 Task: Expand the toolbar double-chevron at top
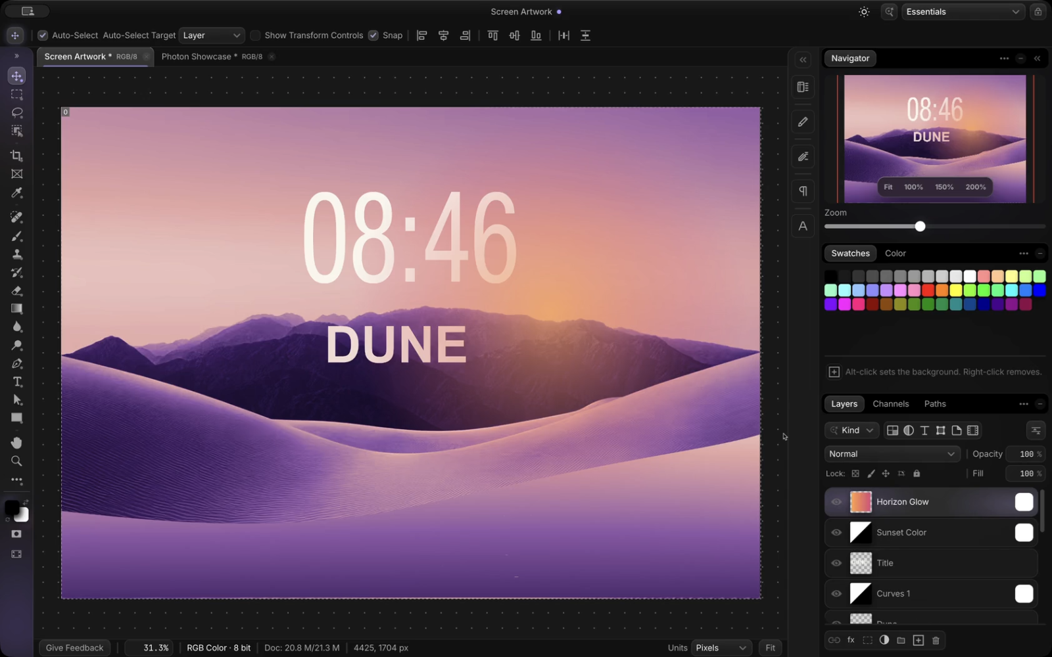(16, 57)
